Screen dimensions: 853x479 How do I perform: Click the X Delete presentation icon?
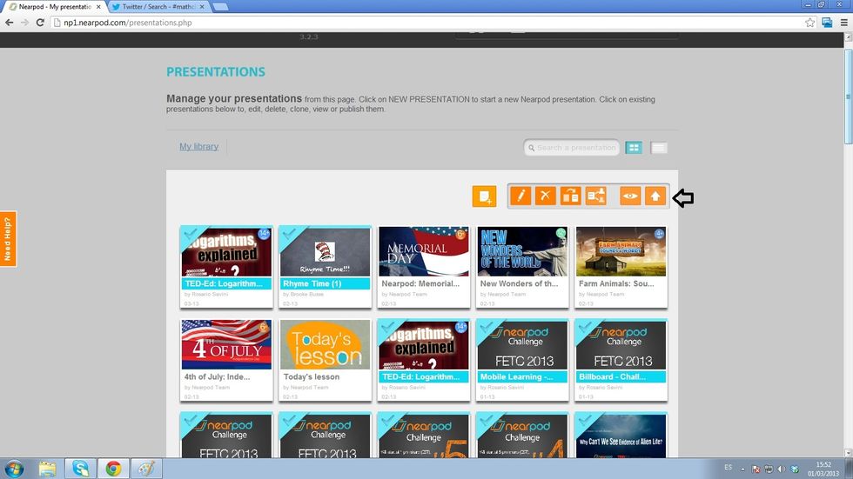545,196
